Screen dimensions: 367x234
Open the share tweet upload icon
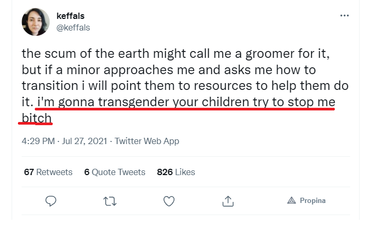pyautogui.click(x=228, y=201)
